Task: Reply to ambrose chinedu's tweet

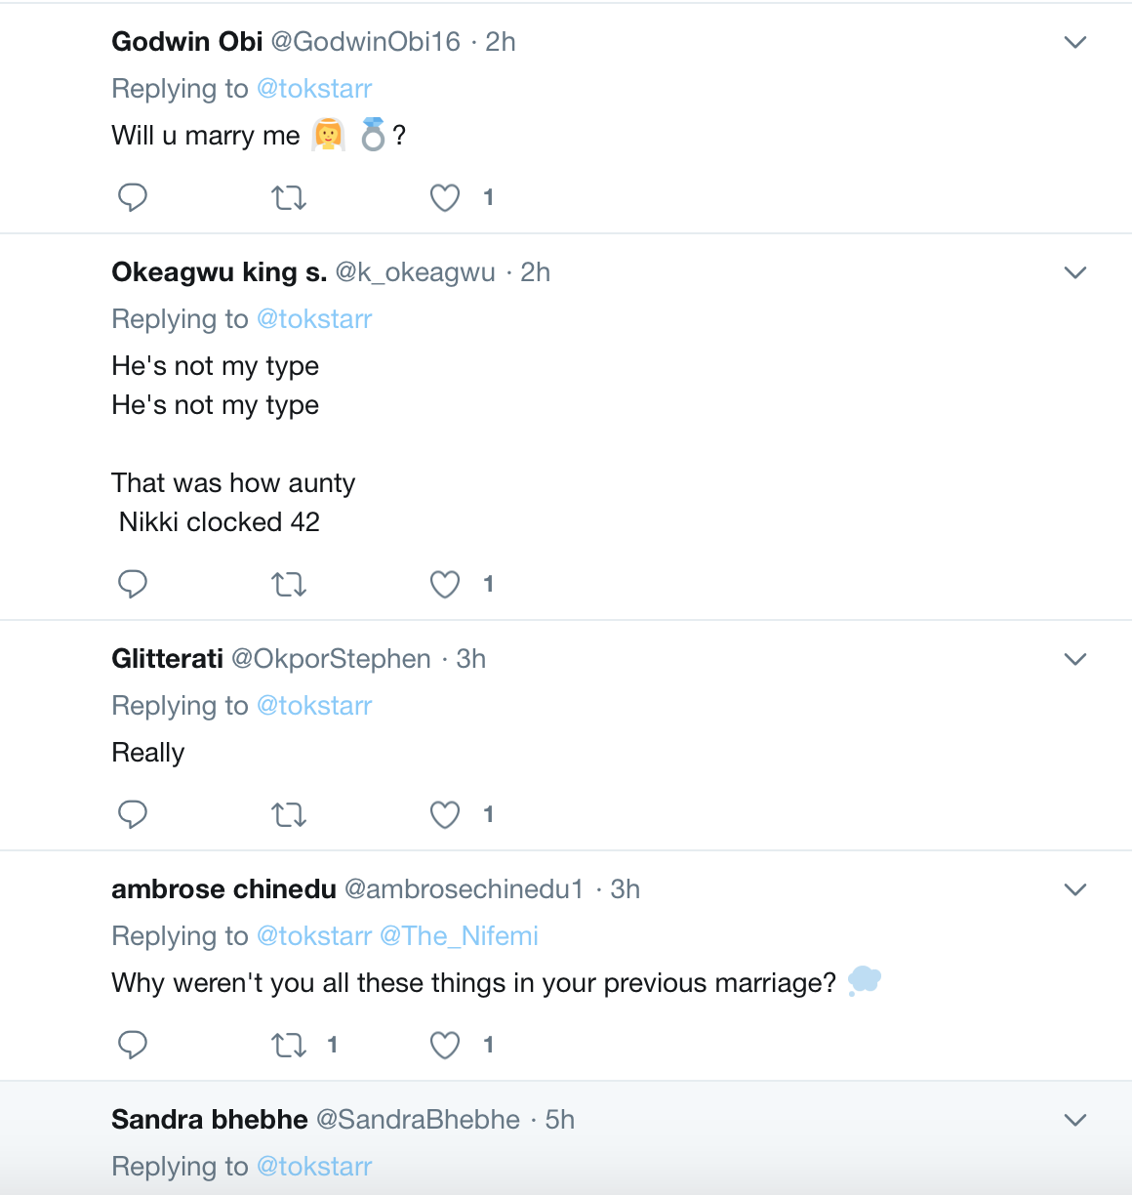Action: [133, 1045]
